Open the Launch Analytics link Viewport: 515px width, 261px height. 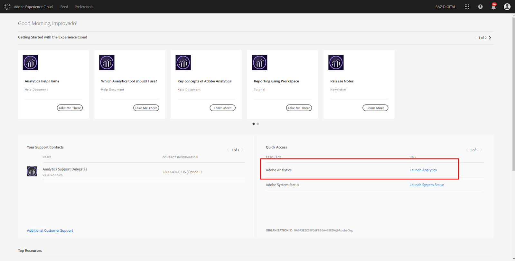423,170
